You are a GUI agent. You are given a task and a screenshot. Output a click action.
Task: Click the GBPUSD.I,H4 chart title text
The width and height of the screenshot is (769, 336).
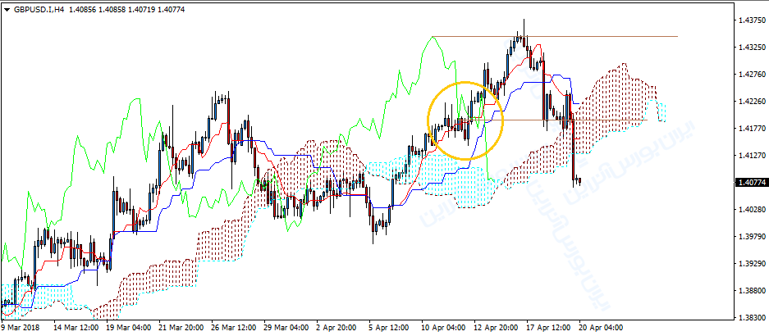[39, 7]
